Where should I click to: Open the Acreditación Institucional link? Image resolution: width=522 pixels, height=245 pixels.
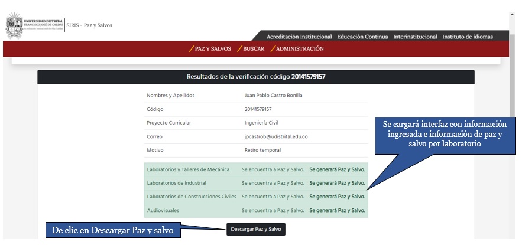point(299,37)
